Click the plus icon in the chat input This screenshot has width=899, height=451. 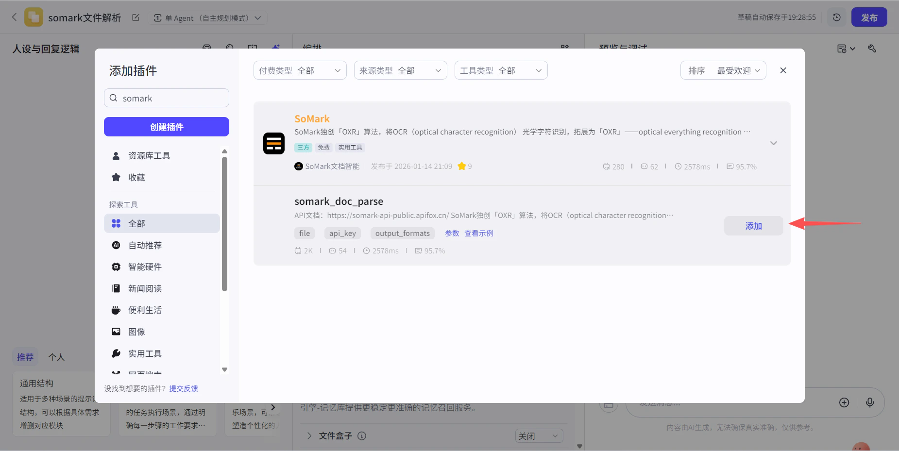click(x=845, y=402)
